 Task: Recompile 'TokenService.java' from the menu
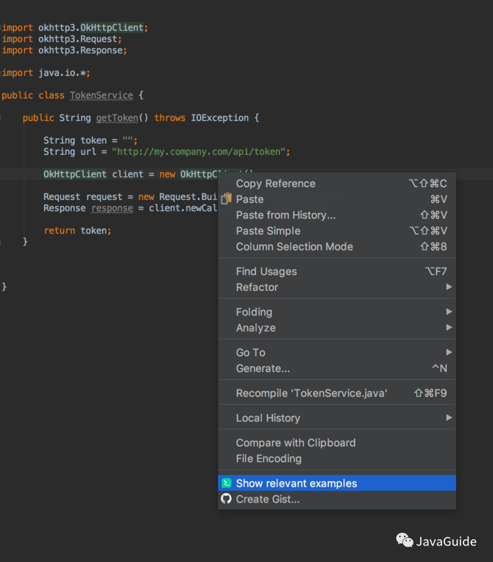[312, 393]
